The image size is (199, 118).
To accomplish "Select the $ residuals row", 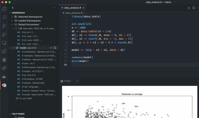I will (34, 56).
